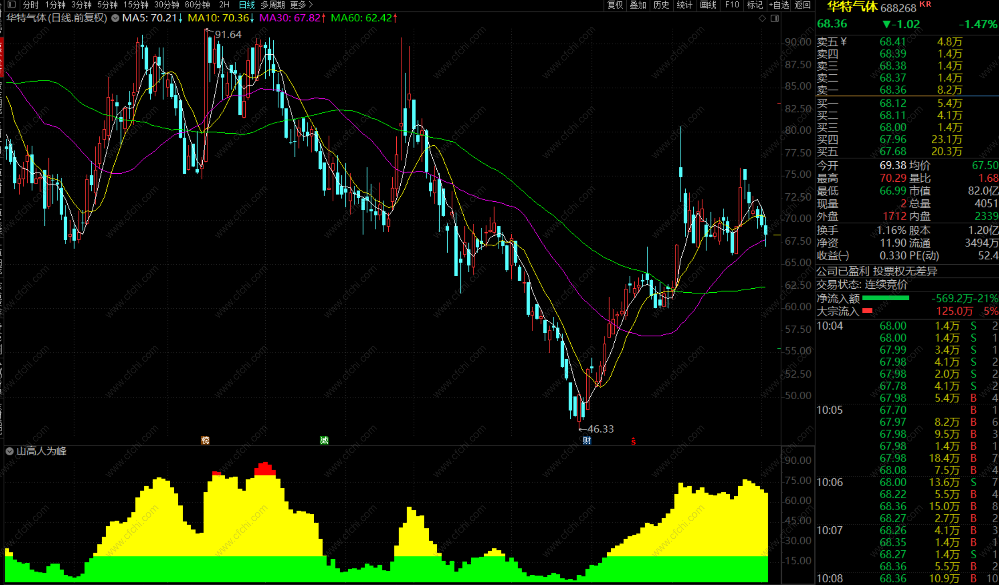
Task: Open the F10 company info
Action: [732, 5]
